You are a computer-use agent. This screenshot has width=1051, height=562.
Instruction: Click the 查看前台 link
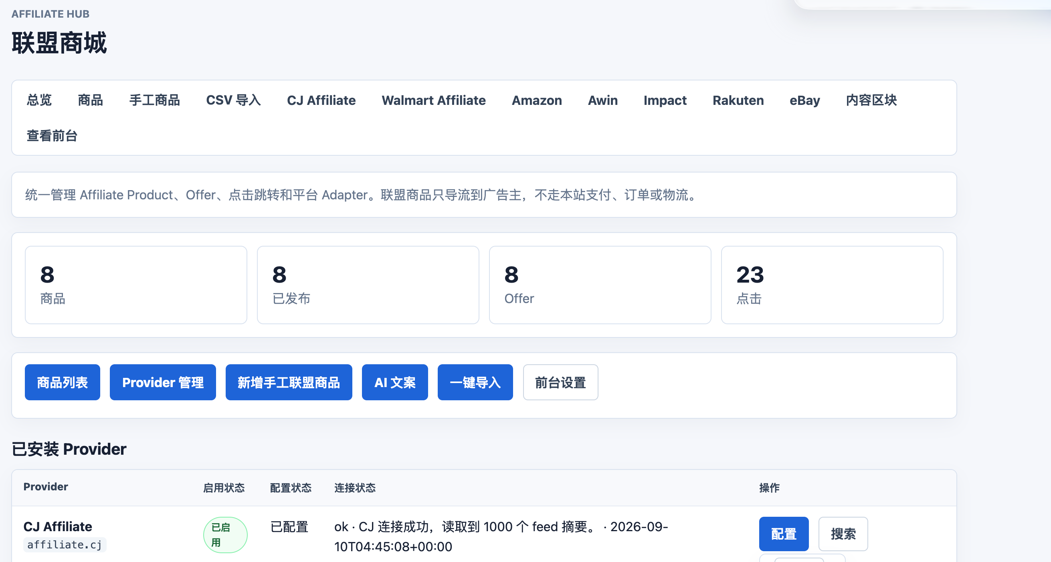click(52, 136)
